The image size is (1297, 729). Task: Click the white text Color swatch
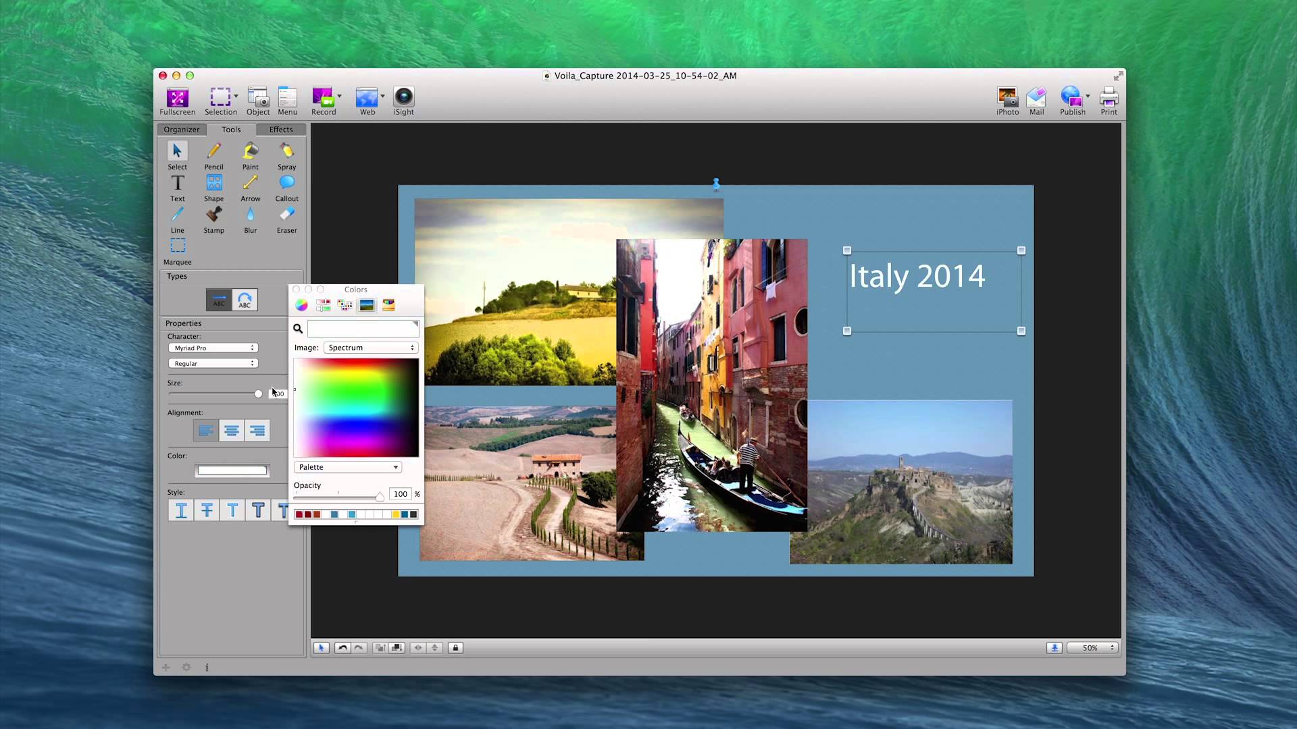232,470
